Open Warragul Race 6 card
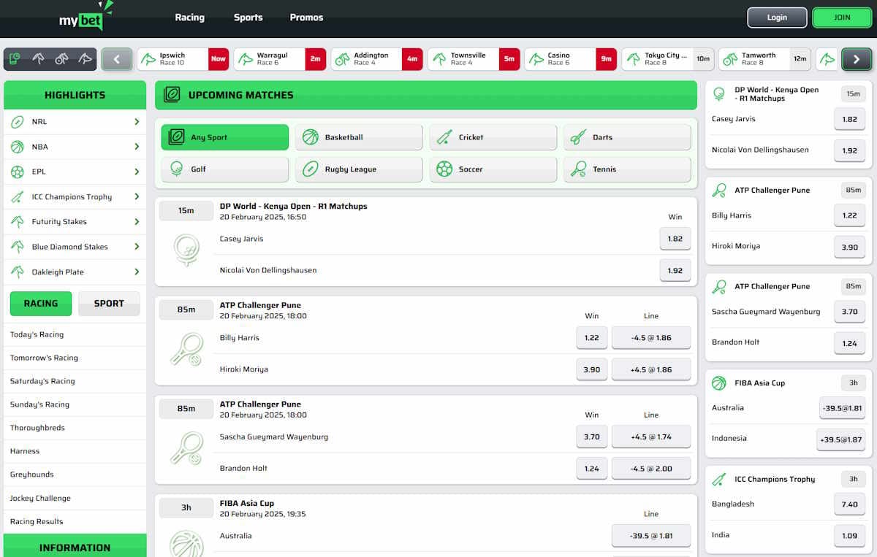This screenshot has height=557, width=877. click(280, 59)
